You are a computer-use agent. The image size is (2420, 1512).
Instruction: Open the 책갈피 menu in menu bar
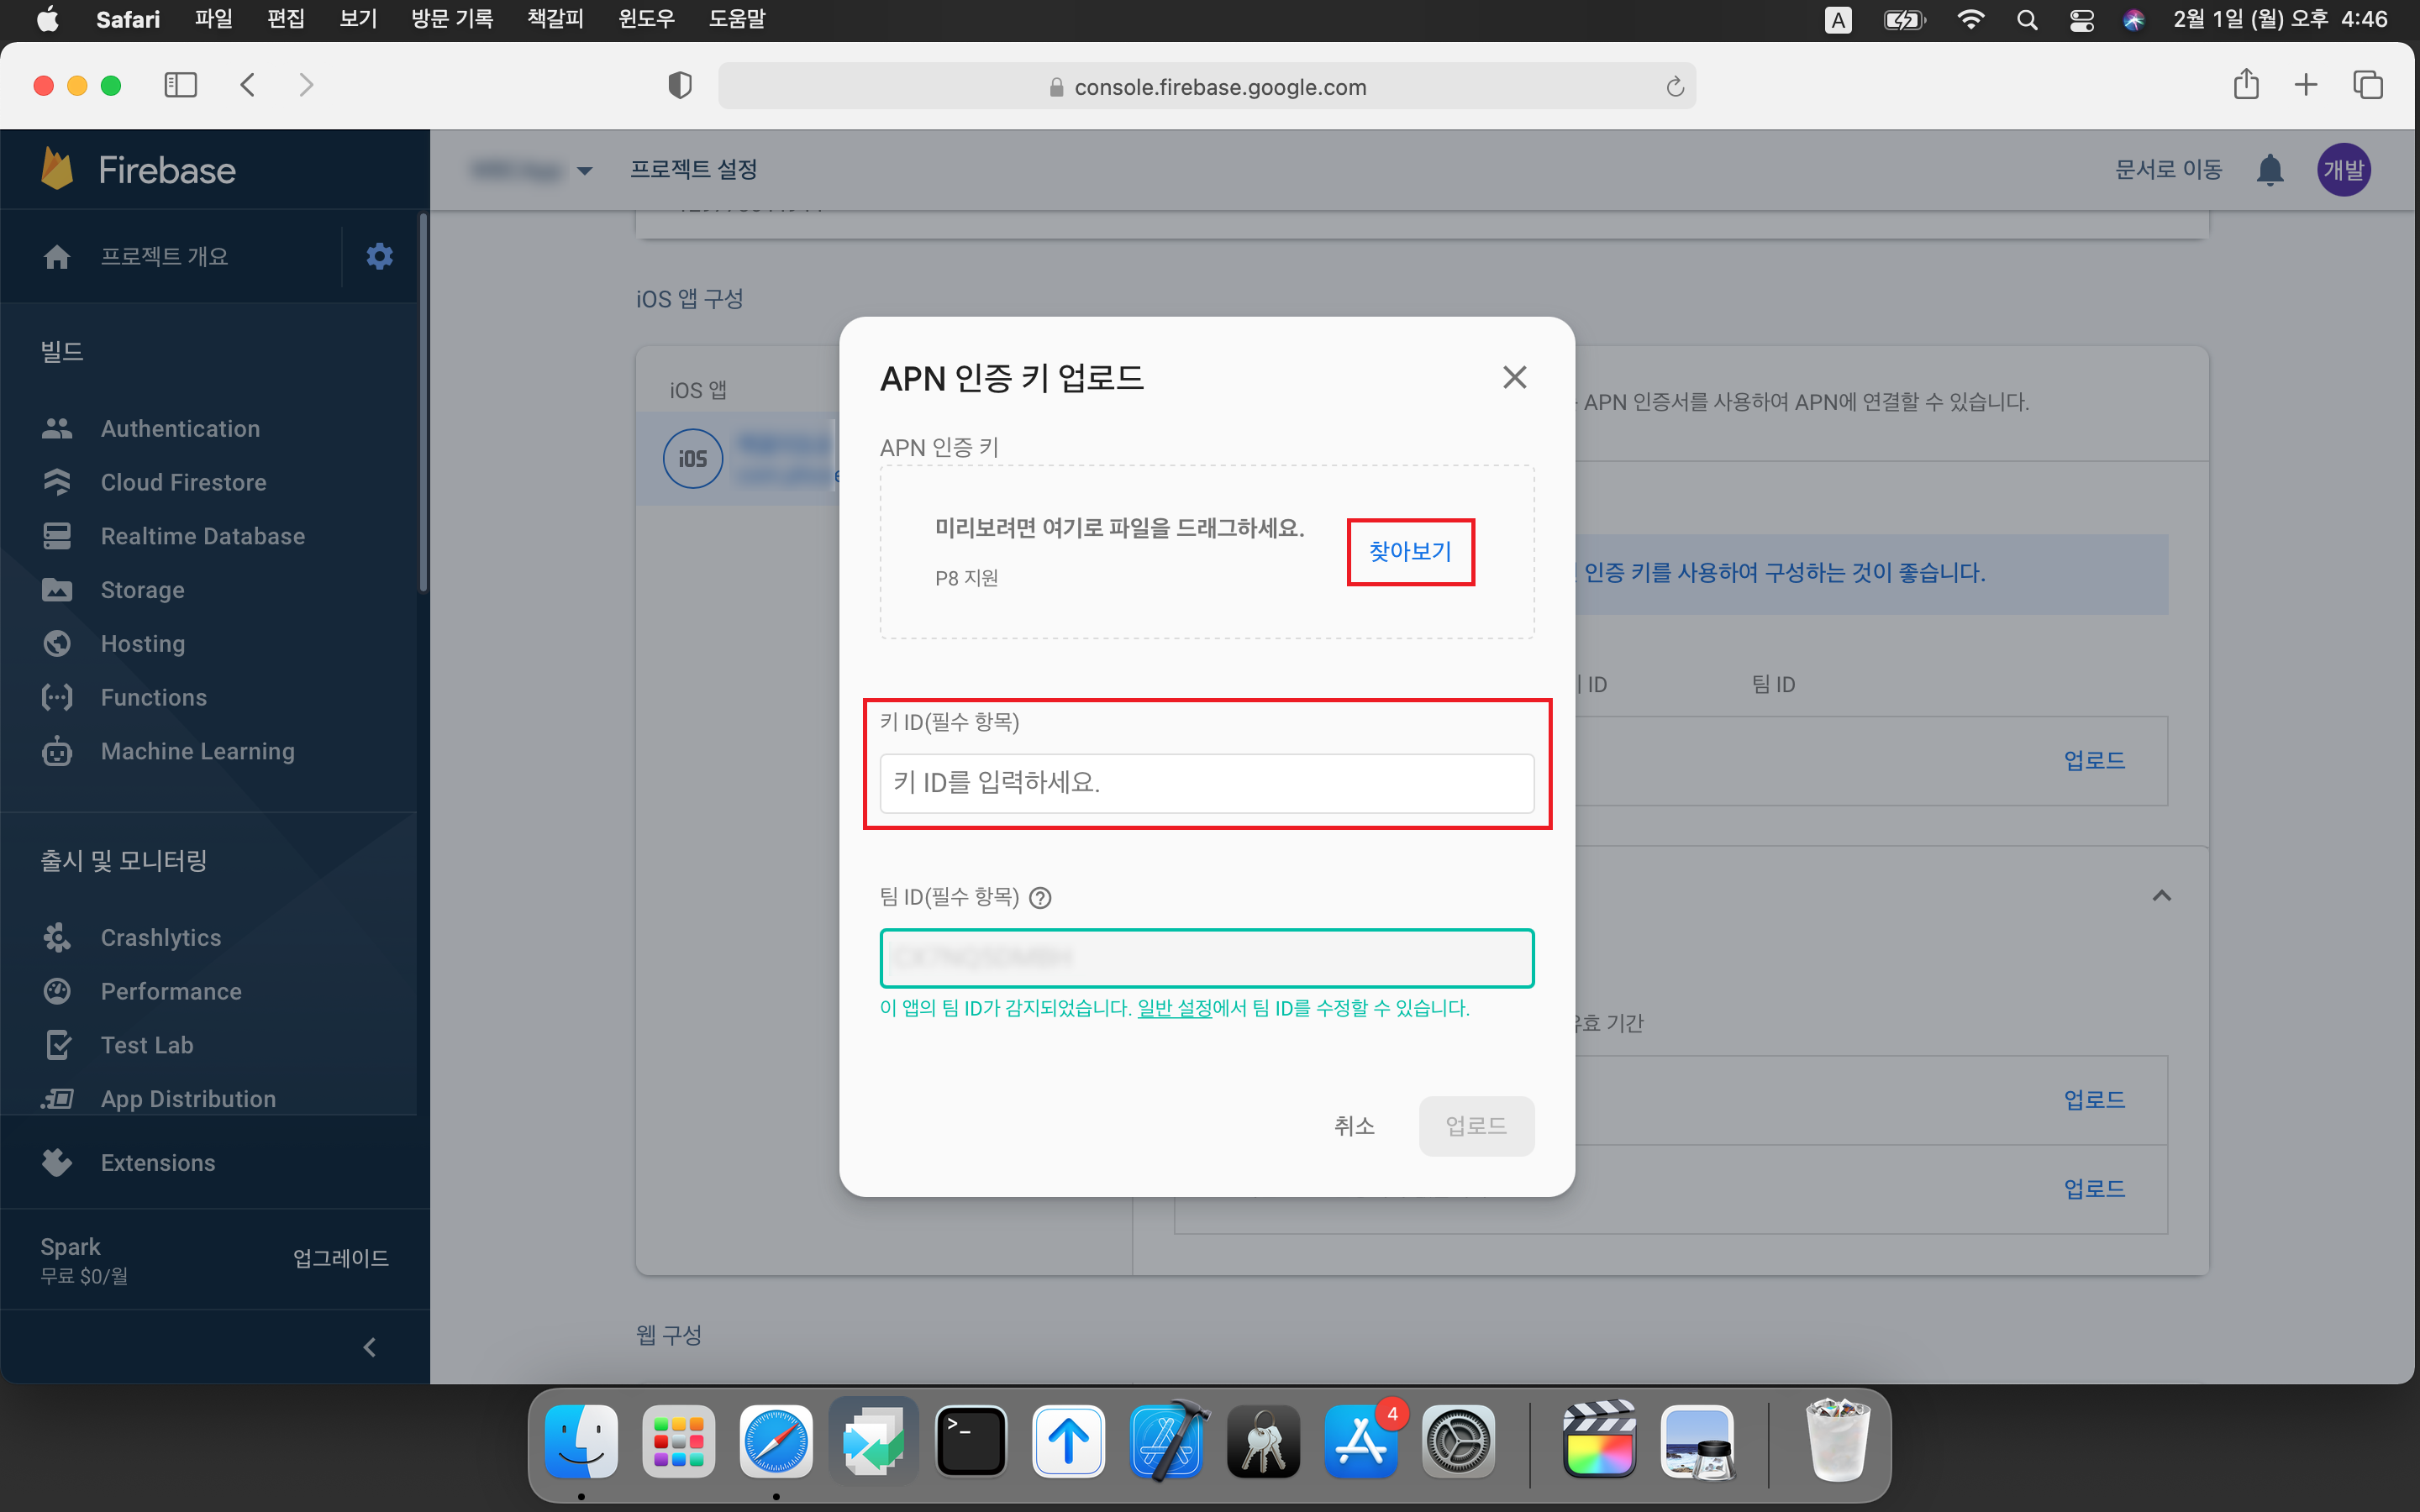tap(555, 19)
